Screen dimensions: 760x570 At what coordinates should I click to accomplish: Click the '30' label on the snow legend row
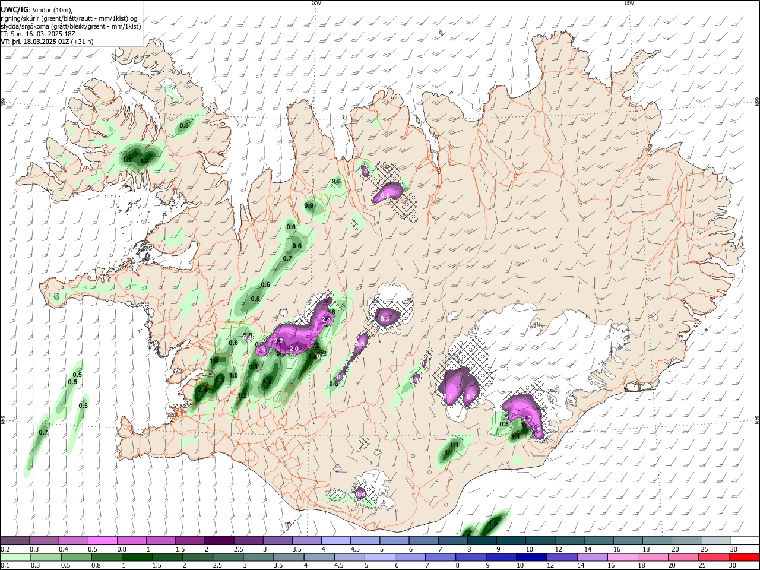pos(734,549)
